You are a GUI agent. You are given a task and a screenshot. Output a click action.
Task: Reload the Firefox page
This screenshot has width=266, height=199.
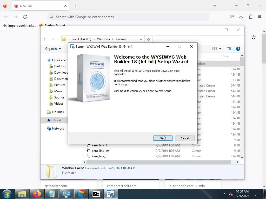click(x=25, y=17)
